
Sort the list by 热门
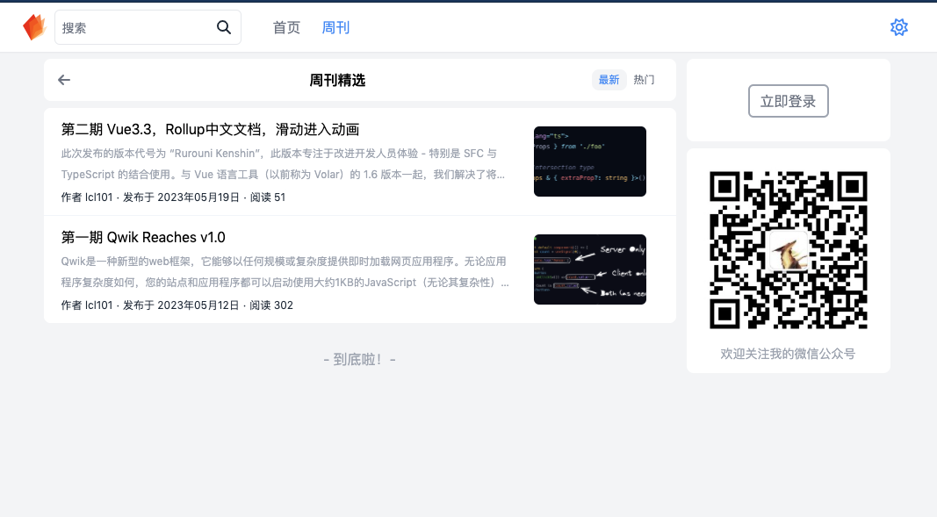[x=644, y=80]
